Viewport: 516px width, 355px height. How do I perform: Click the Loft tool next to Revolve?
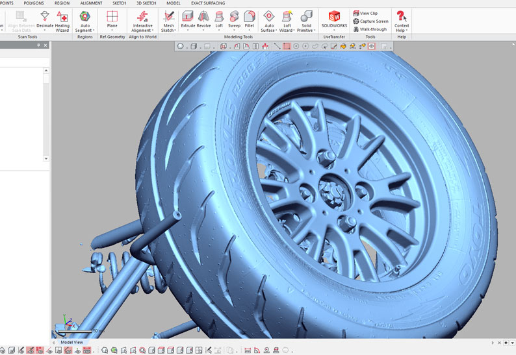click(219, 19)
